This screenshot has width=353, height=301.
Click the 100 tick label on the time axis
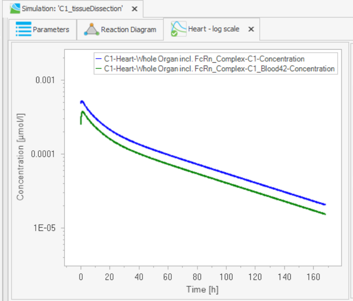click(226, 277)
